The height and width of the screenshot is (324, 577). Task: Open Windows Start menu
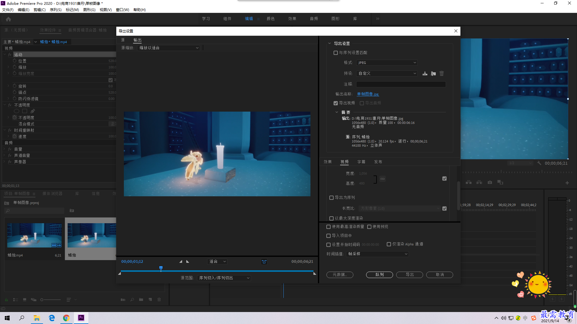click(x=7, y=318)
